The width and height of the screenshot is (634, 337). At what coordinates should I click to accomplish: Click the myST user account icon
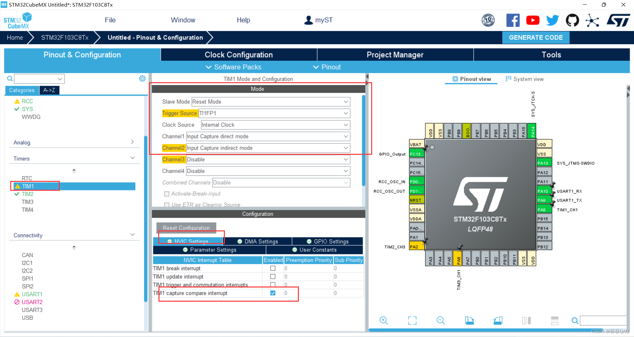pyautogui.click(x=308, y=20)
